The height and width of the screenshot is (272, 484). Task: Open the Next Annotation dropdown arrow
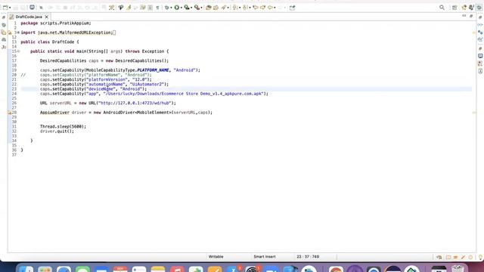239,8
